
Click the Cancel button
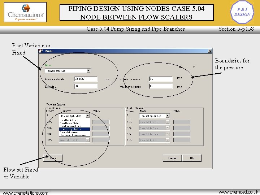[172, 158]
